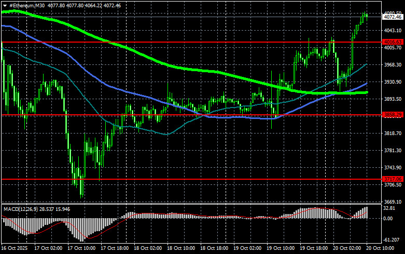Click the 4005.70 price axis value

[393, 48]
